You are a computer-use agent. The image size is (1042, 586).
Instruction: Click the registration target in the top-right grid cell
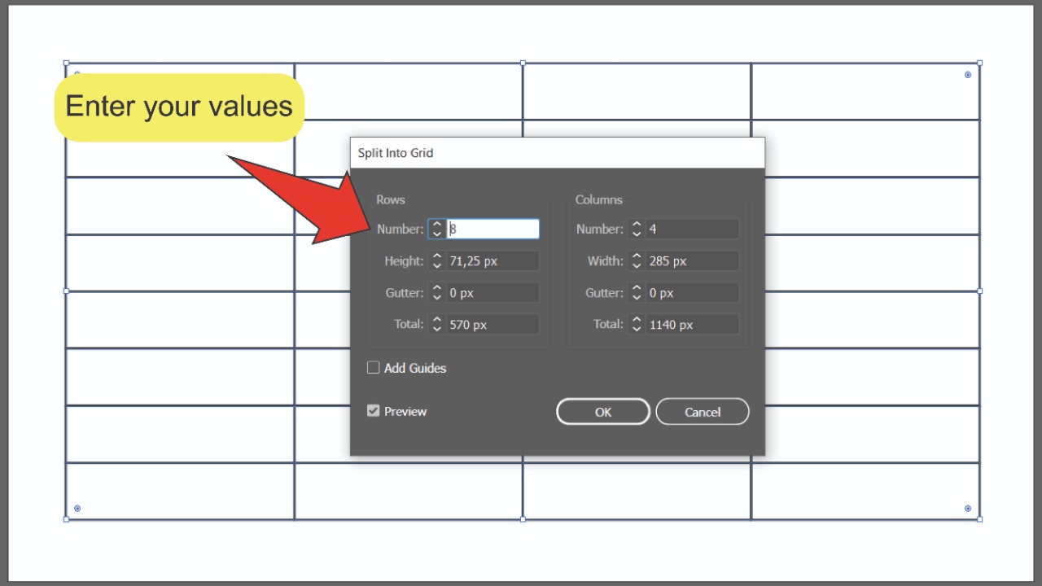(967, 74)
